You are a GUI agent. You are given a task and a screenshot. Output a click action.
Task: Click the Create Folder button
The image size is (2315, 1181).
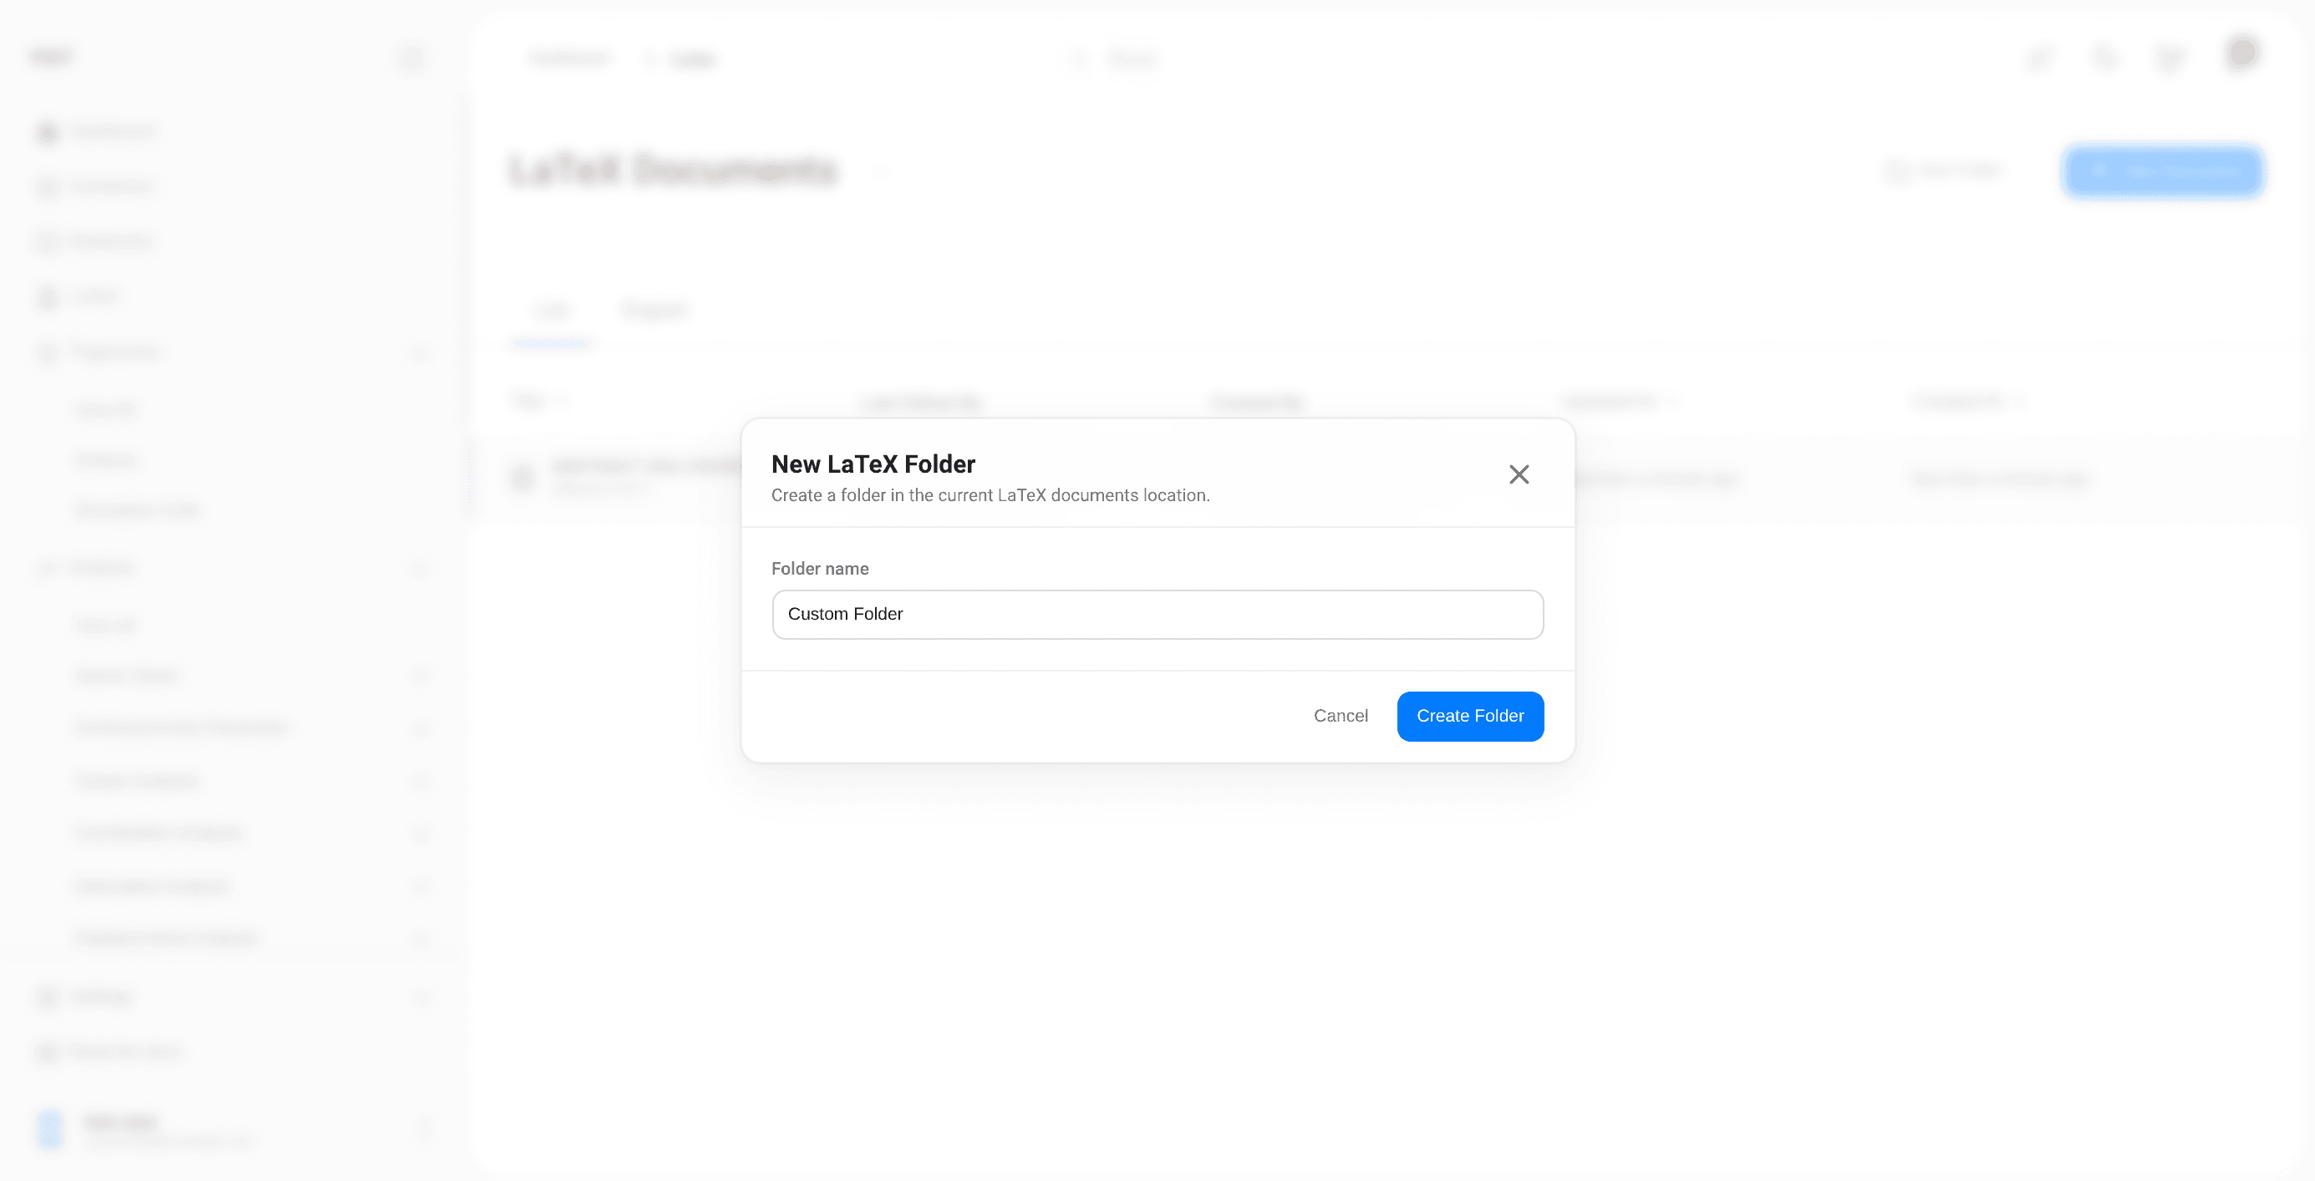coord(1470,716)
